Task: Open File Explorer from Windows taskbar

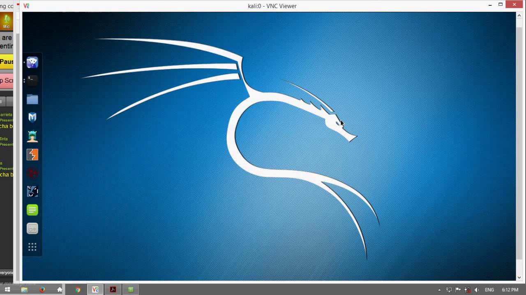Action: tap(24, 290)
